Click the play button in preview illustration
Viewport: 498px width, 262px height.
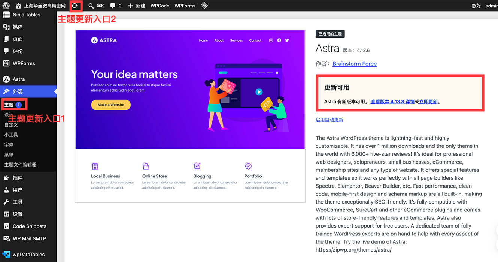tap(259, 92)
